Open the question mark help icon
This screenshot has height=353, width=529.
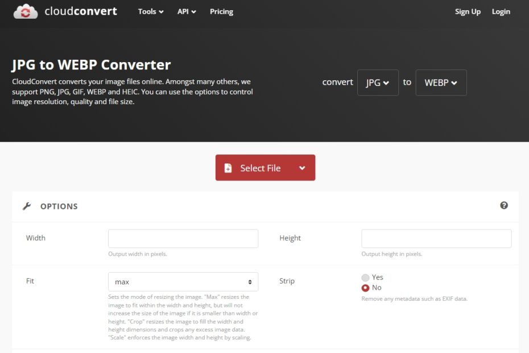coord(503,206)
